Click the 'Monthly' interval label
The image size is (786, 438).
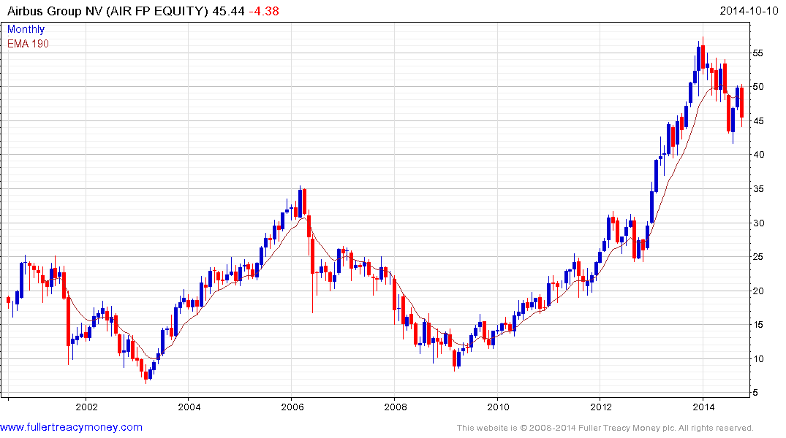[26, 29]
